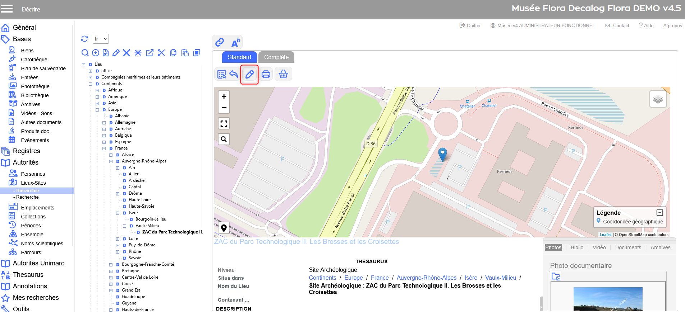Click the magnifier search icon on the map
Screen dimensions: 685x312
224,139
